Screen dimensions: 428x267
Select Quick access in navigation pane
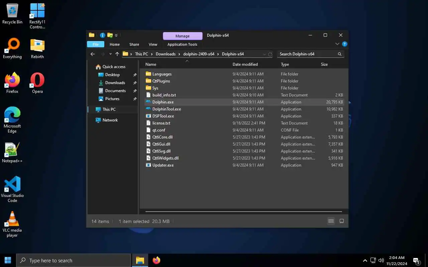coord(114,67)
